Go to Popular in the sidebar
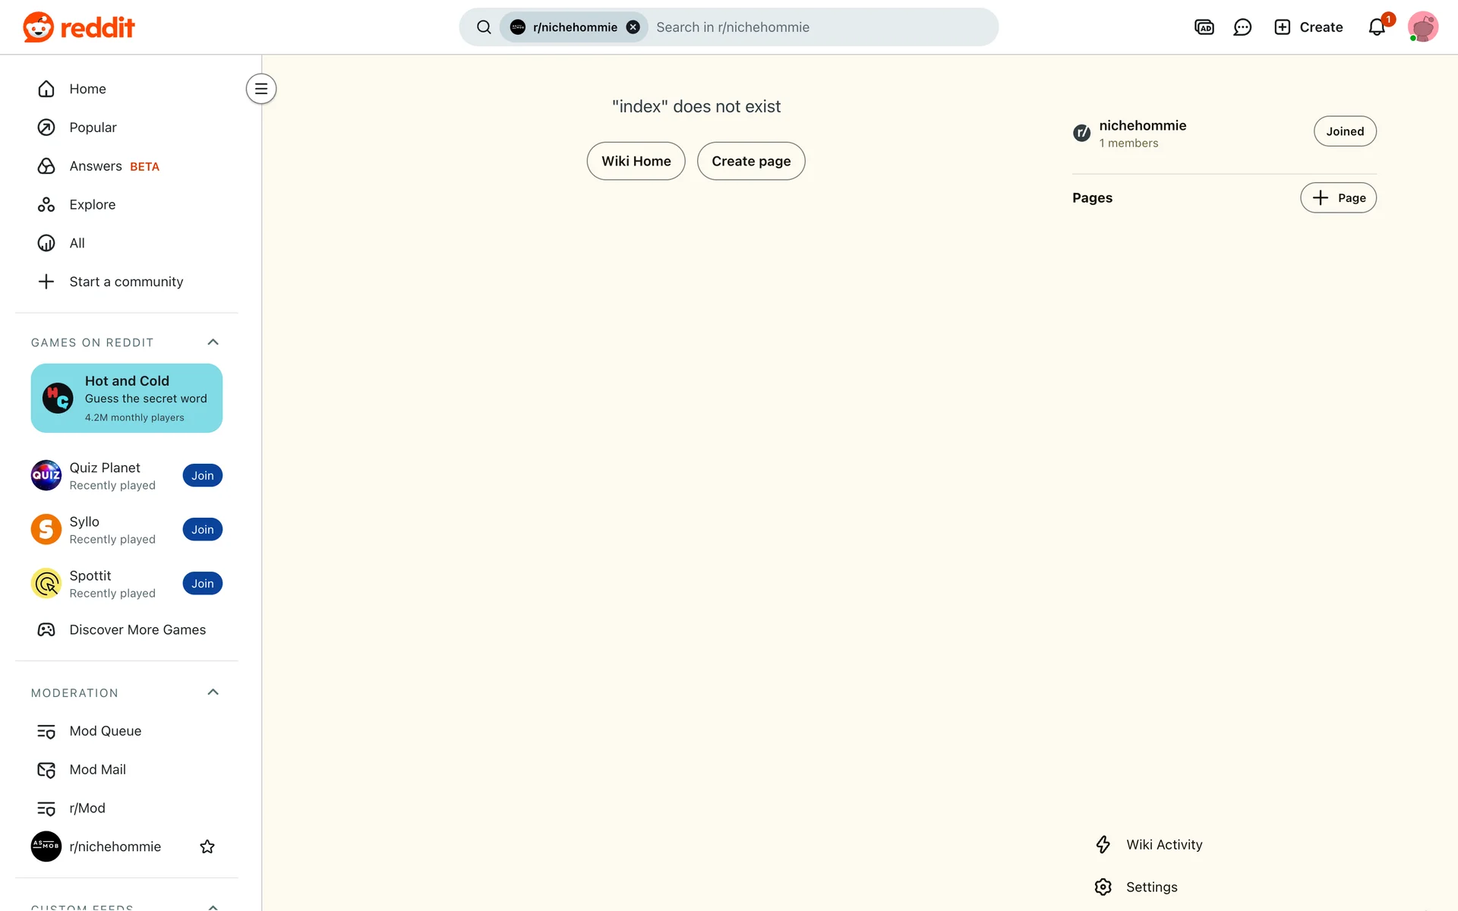The width and height of the screenshot is (1458, 911). click(x=93, y=128)
